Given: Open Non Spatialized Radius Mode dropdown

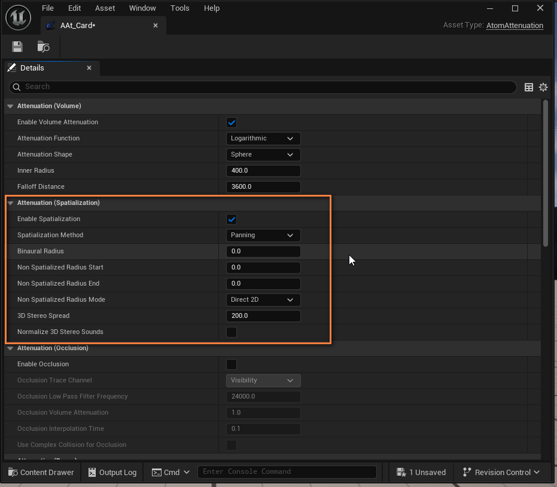Looking at the screenshot, I should (263, 300).
